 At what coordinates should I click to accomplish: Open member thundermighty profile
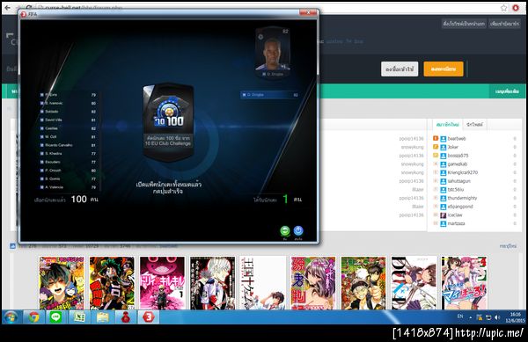462,198
